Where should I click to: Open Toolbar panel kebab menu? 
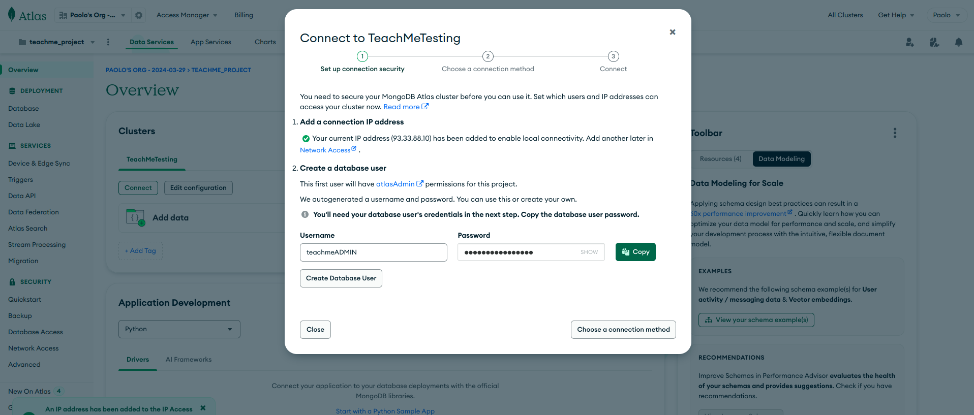895,133
